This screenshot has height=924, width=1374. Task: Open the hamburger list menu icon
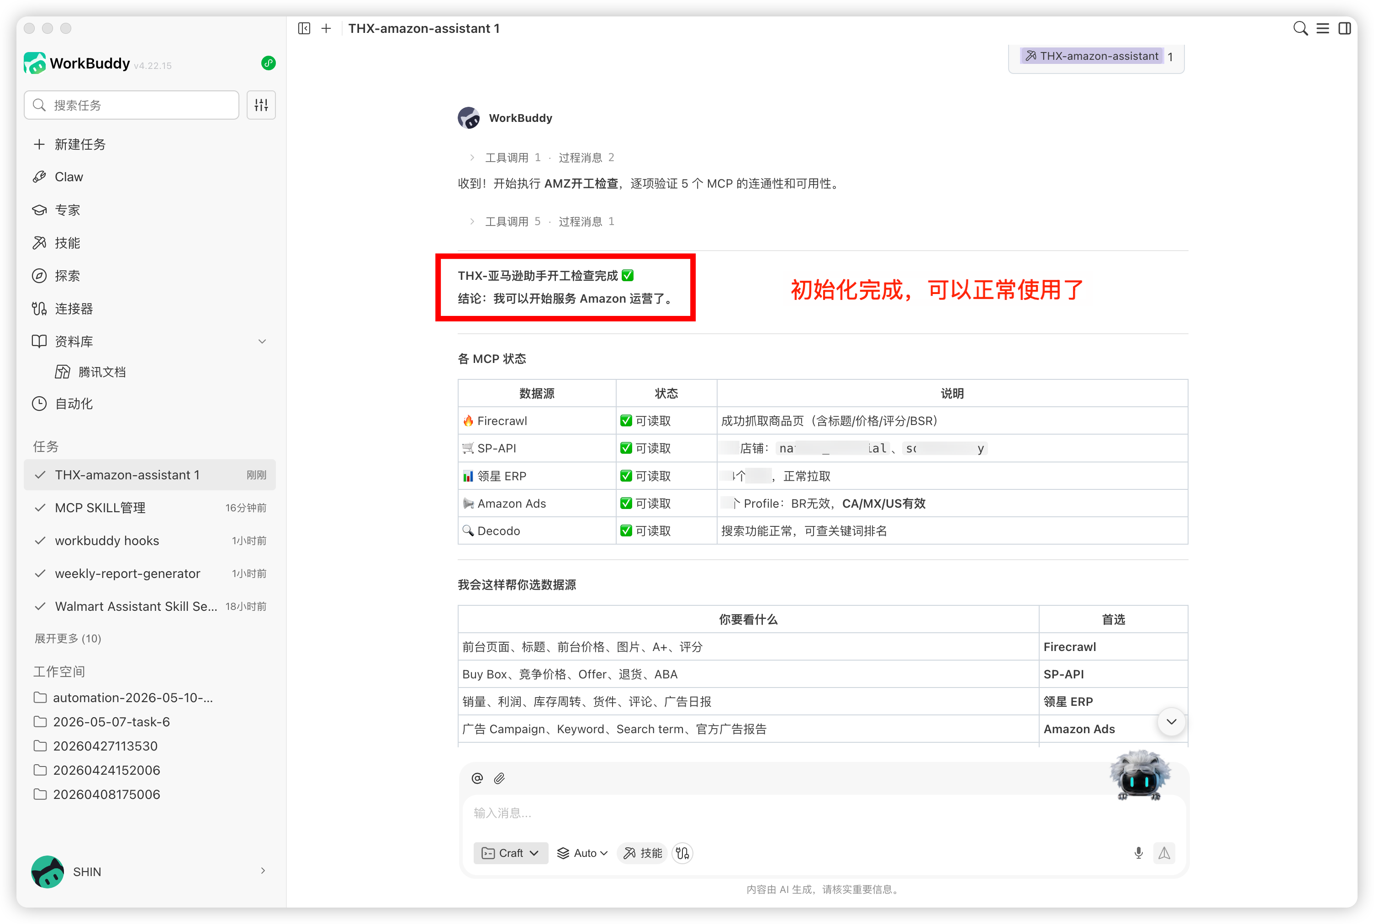1322,28
